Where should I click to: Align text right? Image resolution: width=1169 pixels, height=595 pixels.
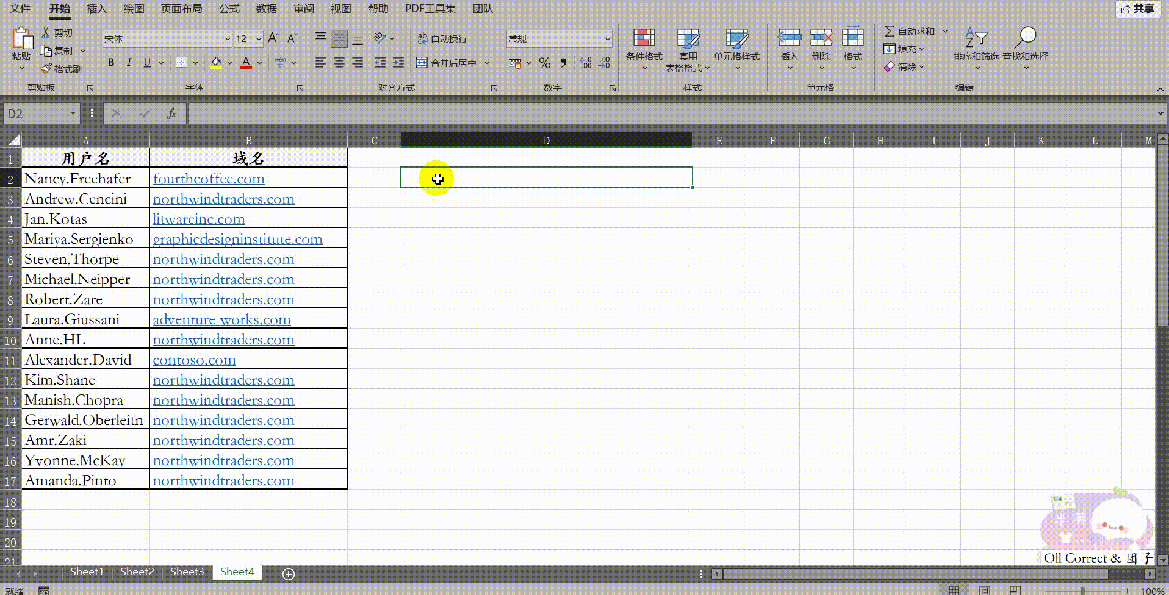(358, 62)
